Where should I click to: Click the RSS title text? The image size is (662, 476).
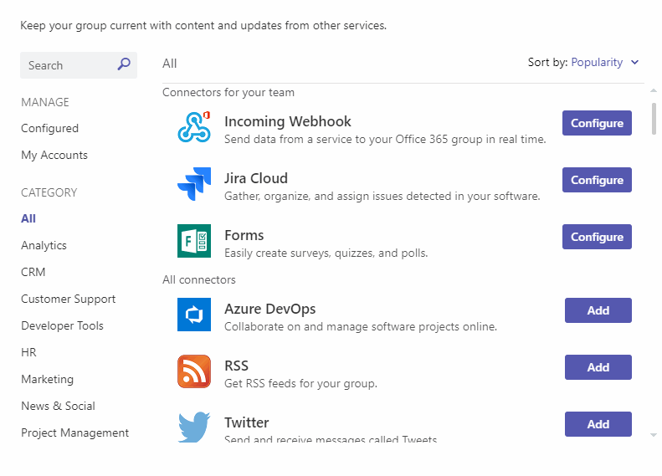[236, 366]
